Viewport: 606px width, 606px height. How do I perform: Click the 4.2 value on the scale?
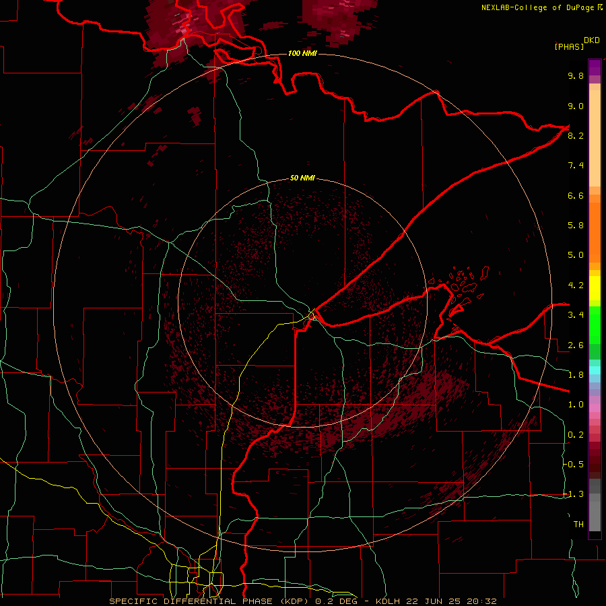(x=576, y=285)
